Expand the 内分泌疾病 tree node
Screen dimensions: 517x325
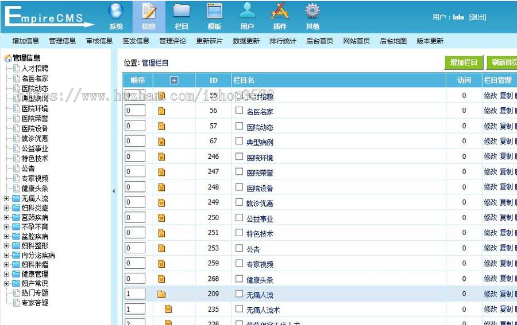click(x=6, y=255)
